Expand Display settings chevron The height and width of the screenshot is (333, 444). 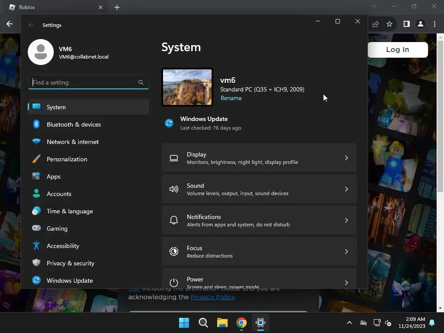pos(346,158)
